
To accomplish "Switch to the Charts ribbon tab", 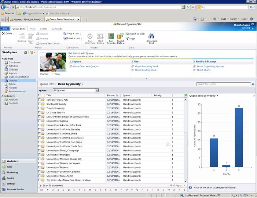I will (x=43, y=28).
